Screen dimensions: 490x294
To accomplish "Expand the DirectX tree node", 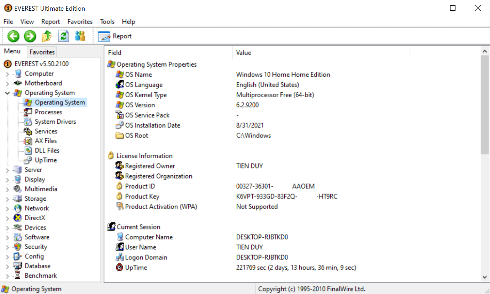I will coord(7,218).
